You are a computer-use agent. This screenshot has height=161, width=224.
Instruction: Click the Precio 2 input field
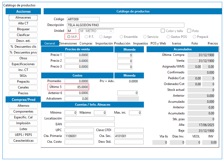76,61
